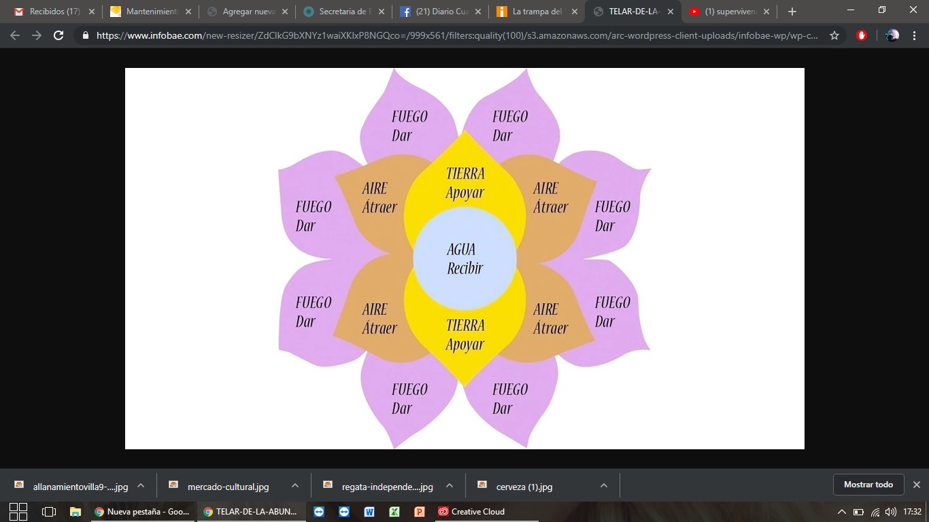Click the back navigation arrow
Screen dimensions: 929x522
click(15, 35)
